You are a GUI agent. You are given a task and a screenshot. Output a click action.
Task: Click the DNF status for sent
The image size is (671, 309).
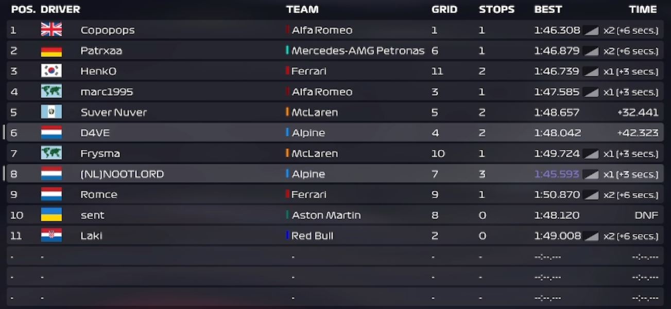pyautogui.click(x=646, y=215)
